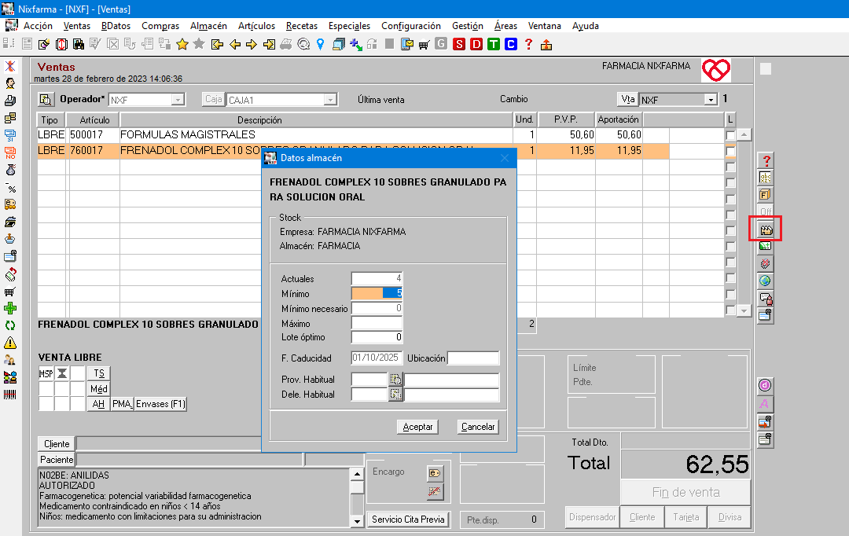Click Aceptar in Datos almacén dialog
The width and height of the screenshot is (849, 536).
[x=417, y=427]
